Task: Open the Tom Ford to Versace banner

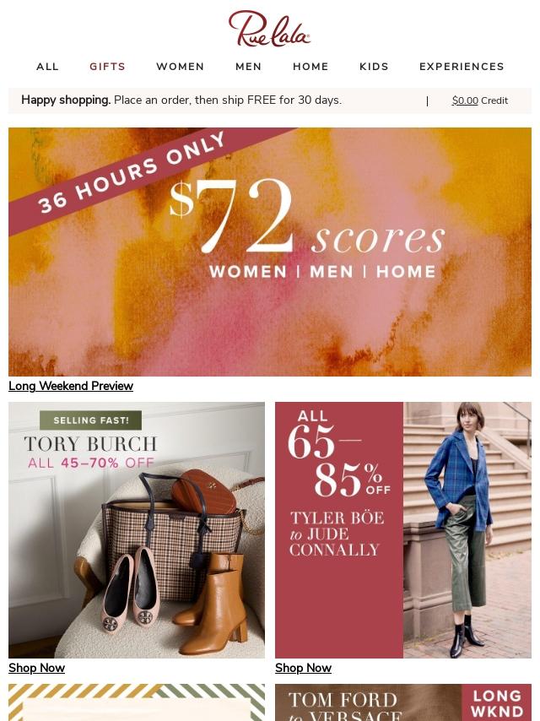Action: point(368,702)
